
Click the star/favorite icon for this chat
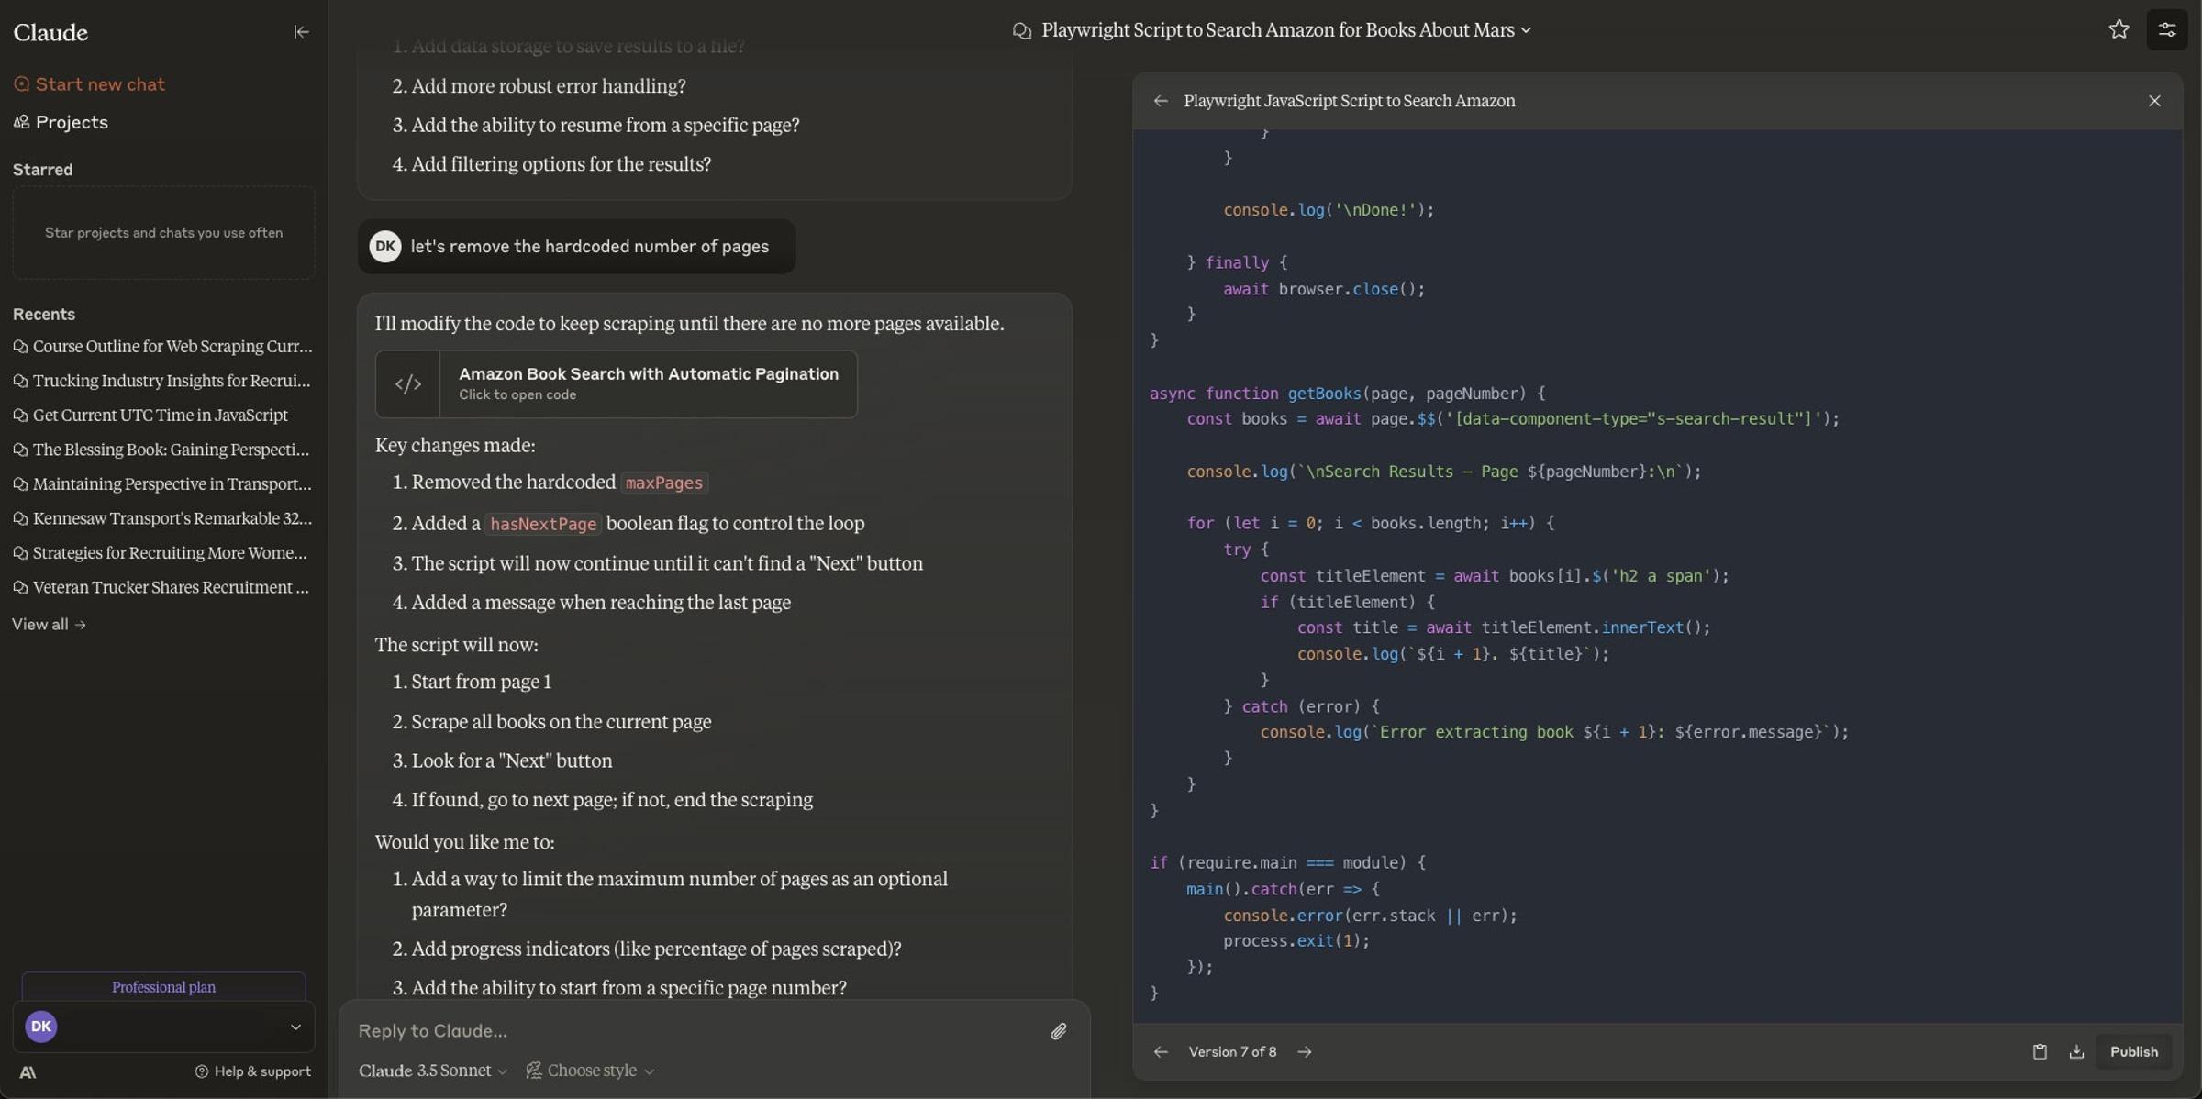[2118, 28]
